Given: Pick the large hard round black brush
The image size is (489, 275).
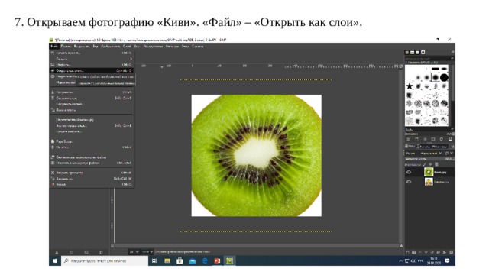Looking at the screenshot, I should (444, 77).
